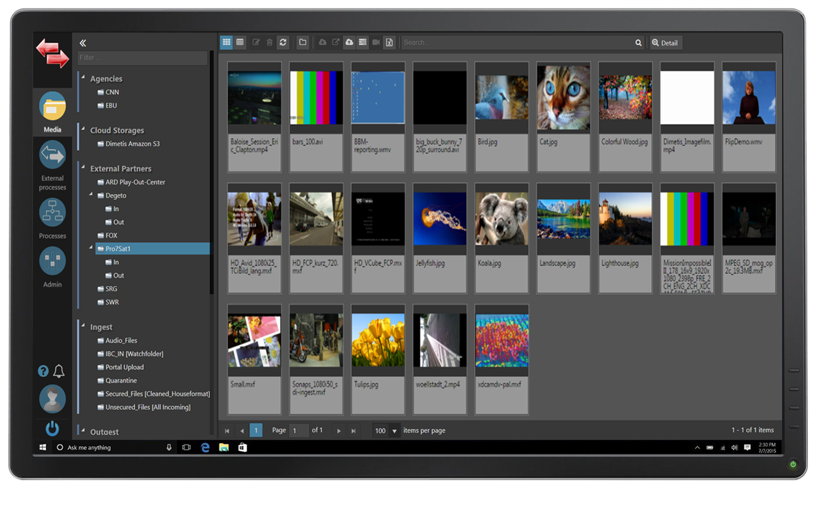Open External processes section
The image size is (826, 511).
(52, 166)
